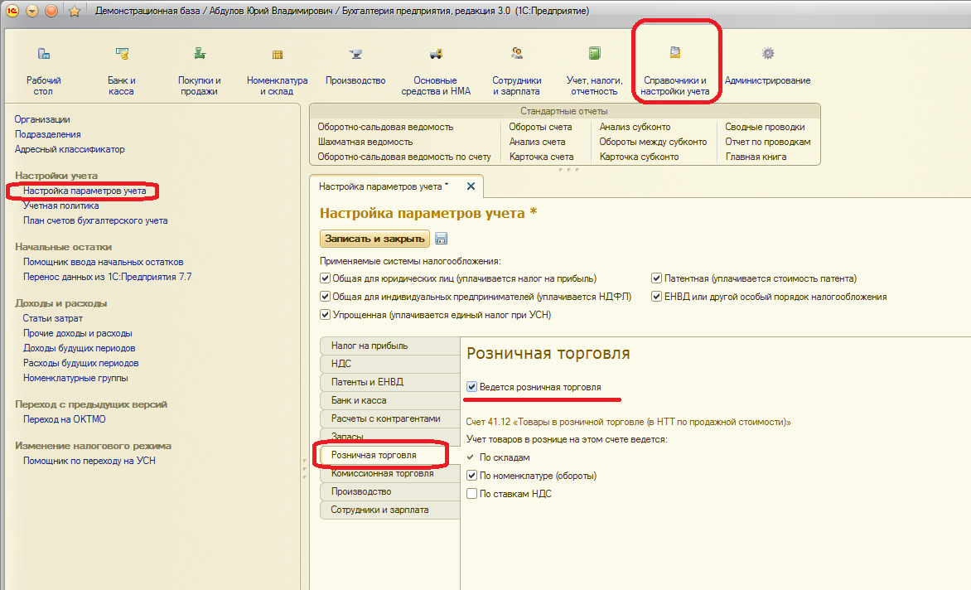Toggle Патентная taxation checkbox
The height and width of the screenshot is (590, 971).
point(656,278)
